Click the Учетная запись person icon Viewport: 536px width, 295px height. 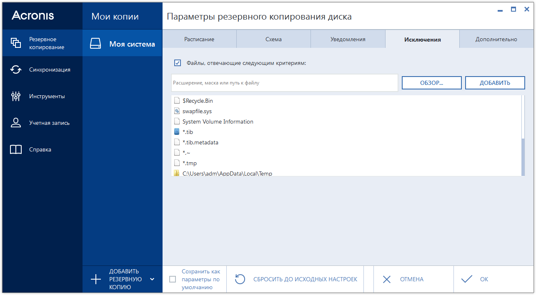[15, 123]
